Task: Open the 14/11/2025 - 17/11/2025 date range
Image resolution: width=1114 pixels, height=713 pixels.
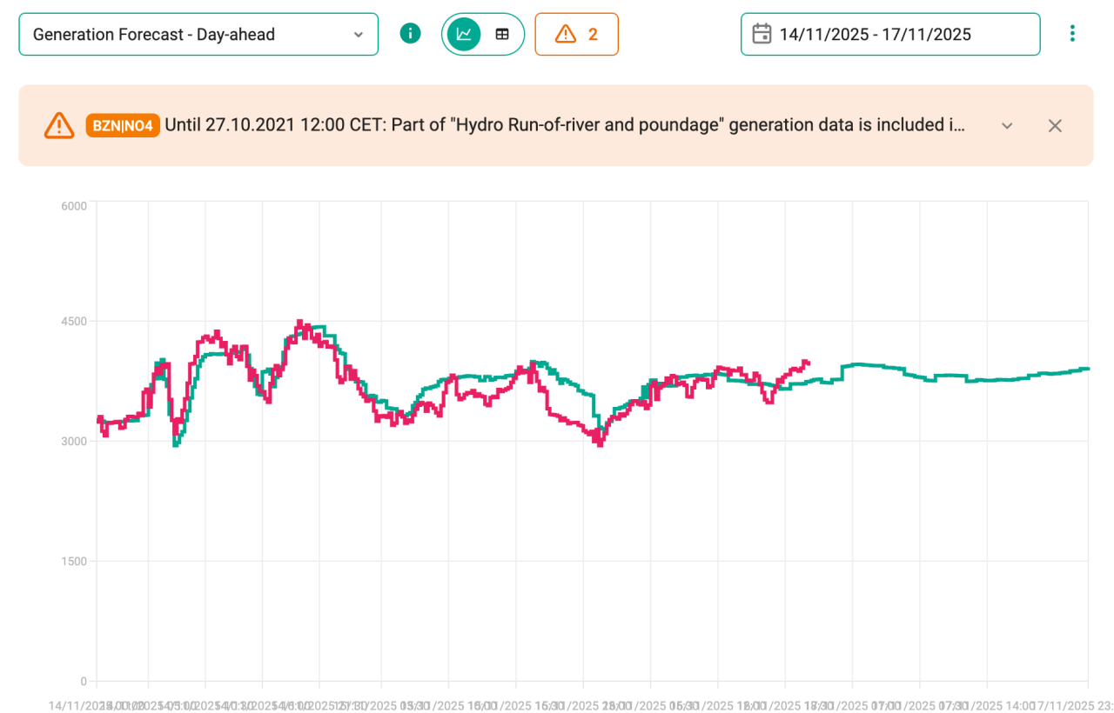Action: (x=889, y=34)
